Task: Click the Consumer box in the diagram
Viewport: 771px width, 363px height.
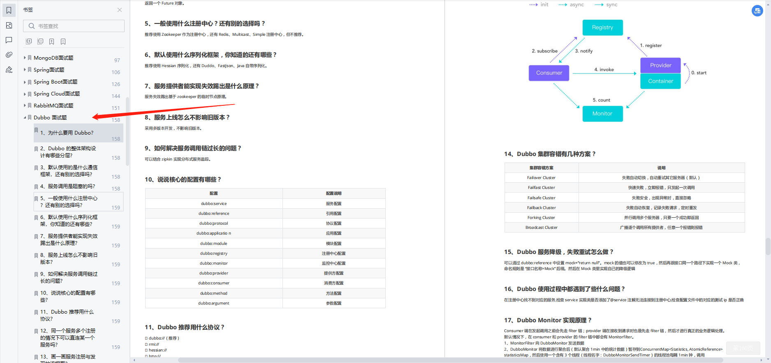Action: (x=549, y=73)
